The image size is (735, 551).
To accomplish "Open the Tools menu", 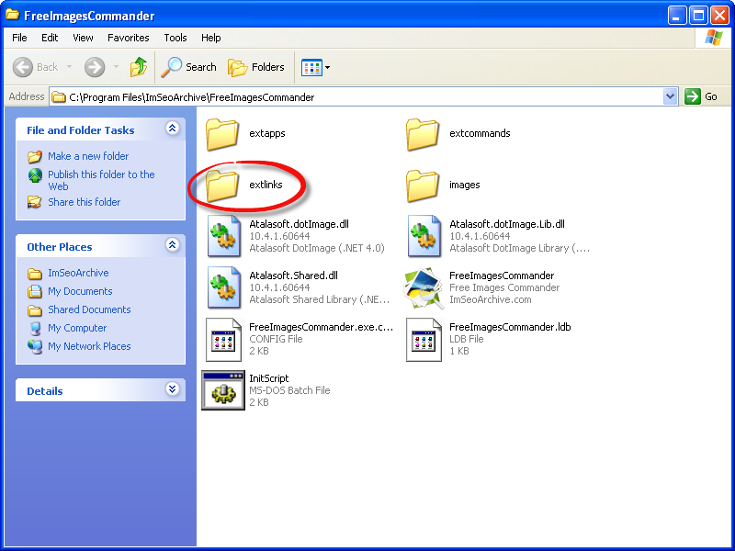I will 175,38.
